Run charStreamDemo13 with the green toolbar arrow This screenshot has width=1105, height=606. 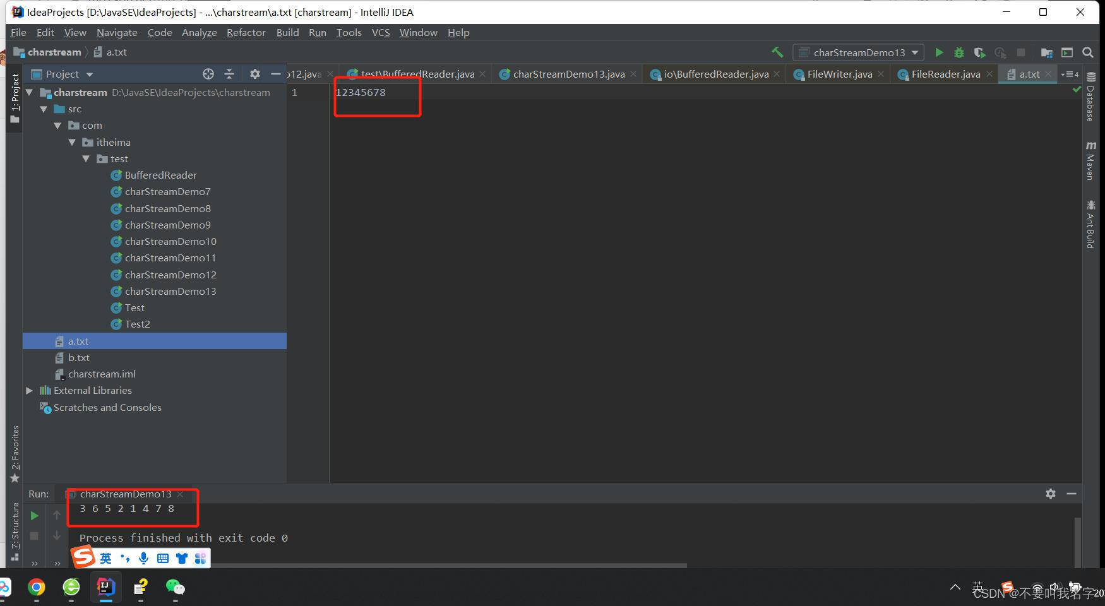(x=939, y=52)
